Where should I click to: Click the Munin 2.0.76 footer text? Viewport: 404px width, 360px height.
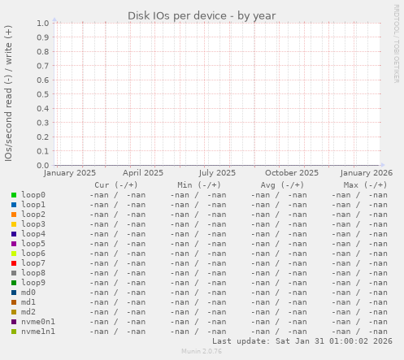point(202,351)
